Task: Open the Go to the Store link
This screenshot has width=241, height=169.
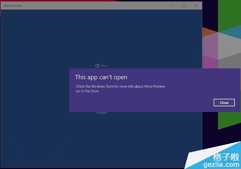Action: click(87, 91)
